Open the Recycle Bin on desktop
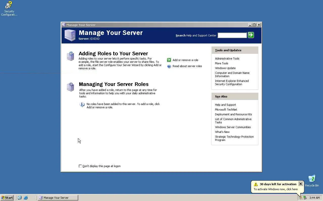Image resolution: width=323 pixels, height=201 pixels. click(312, 181)
